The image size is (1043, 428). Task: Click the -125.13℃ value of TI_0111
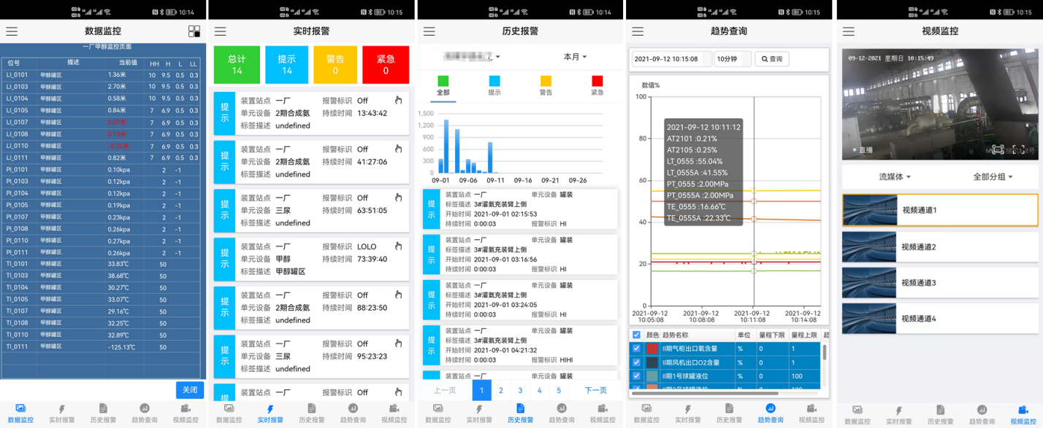coord(123,347)
